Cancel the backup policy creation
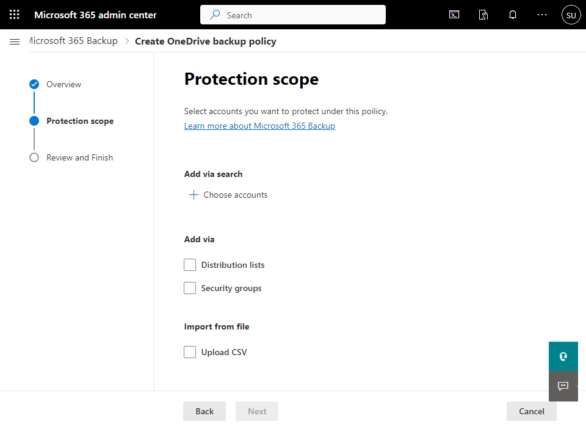The image size is (586, 432). [531, 411]
